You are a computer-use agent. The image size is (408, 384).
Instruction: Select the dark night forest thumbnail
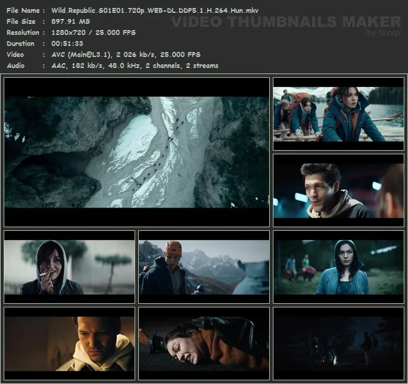coord(338,344)
